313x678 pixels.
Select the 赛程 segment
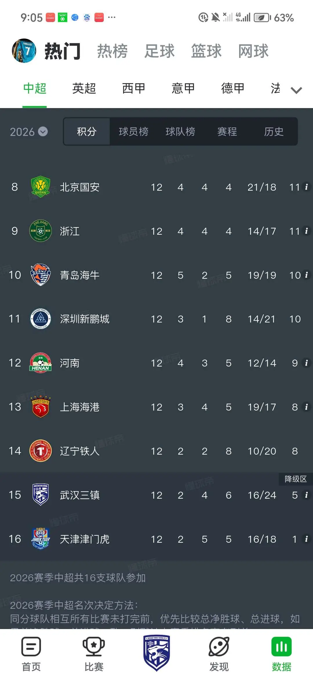(x=227, y=132)
